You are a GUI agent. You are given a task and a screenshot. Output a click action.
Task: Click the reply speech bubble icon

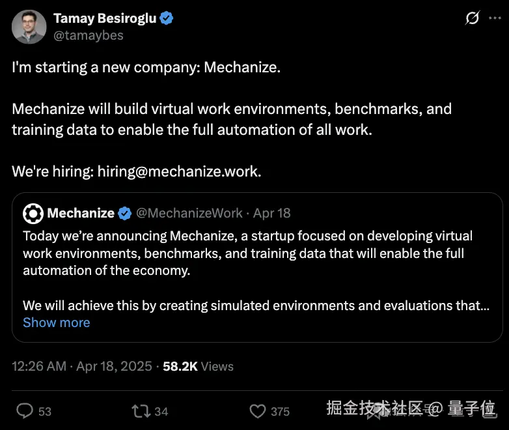coord(25,410)
